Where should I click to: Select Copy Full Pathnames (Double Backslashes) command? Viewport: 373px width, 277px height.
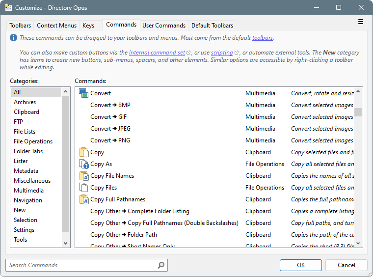(214, 223)
